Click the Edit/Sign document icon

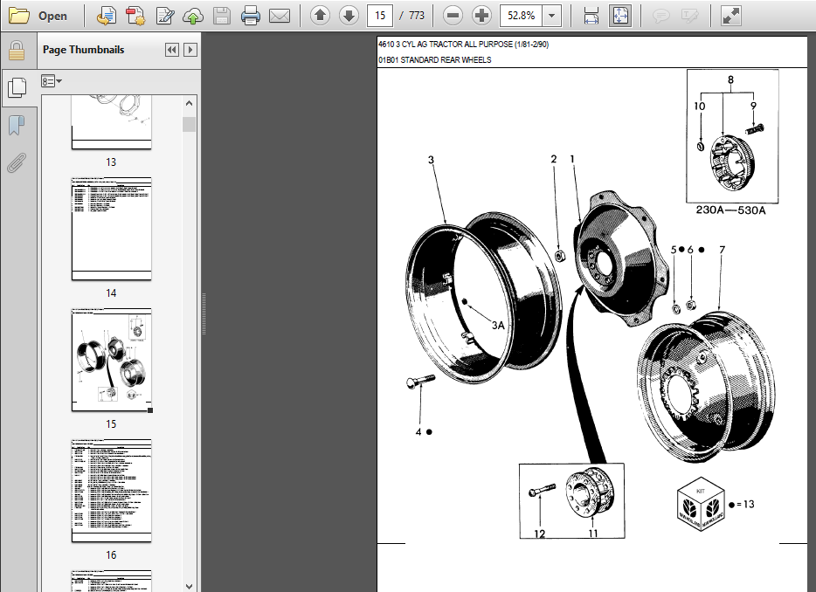pos(165,16)
